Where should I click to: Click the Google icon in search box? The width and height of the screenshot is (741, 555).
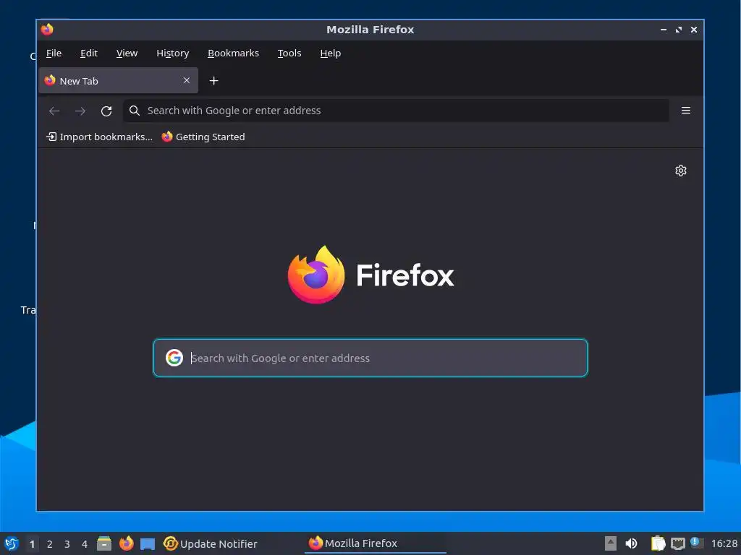(x=174, y=358)
